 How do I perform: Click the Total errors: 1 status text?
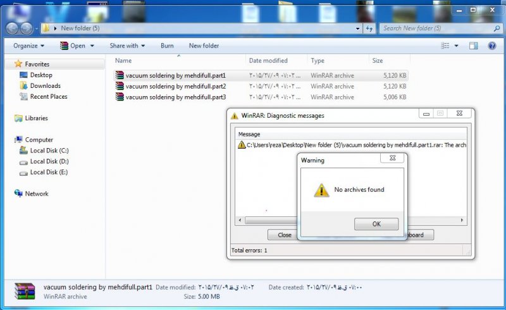(249, 251)
